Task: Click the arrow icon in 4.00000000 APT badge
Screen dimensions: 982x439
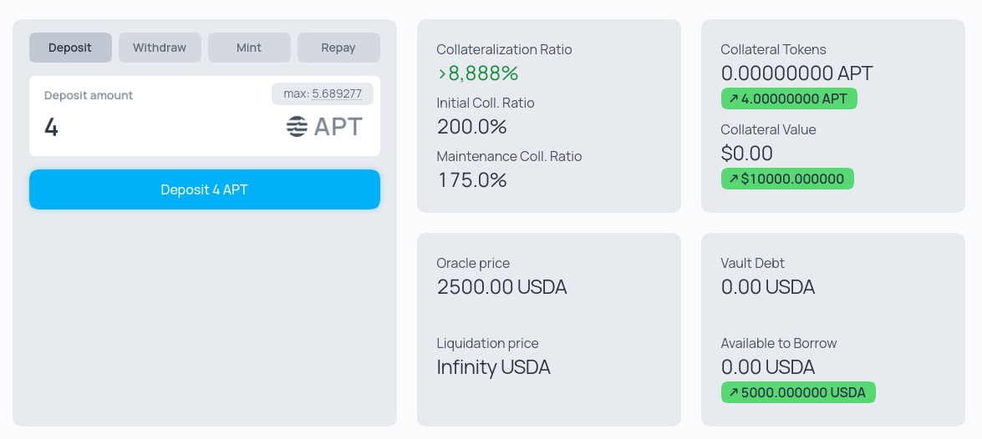Action: pos(734,98)
